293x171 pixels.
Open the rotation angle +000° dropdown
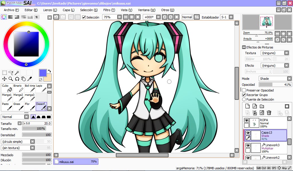coord(158,17)
